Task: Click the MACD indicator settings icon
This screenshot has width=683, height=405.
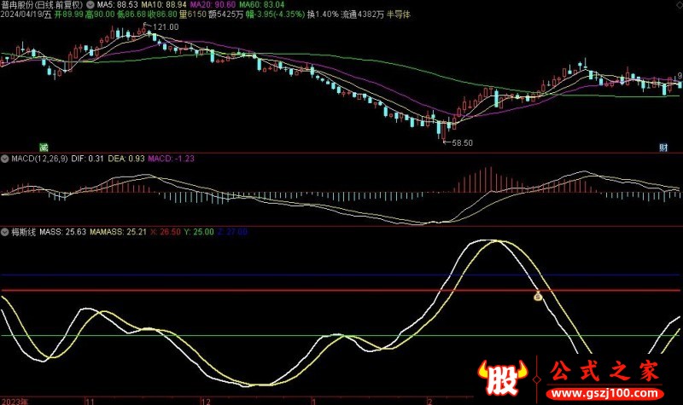Action: [5, 159]
